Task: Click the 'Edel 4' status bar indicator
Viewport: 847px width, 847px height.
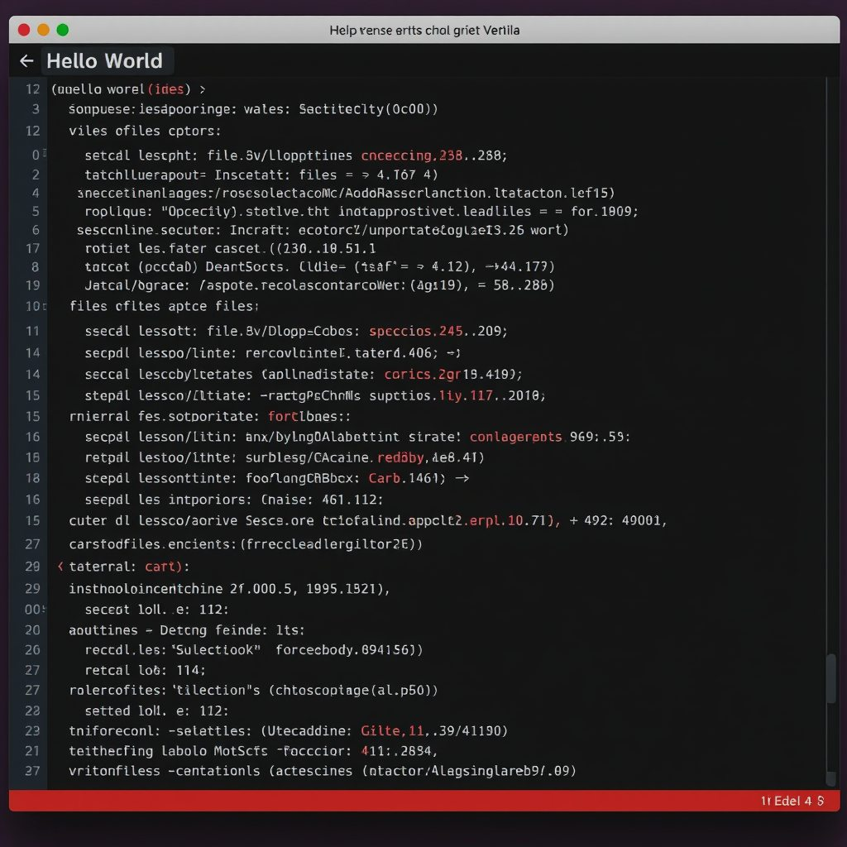Action: click(x=792, y=801)
